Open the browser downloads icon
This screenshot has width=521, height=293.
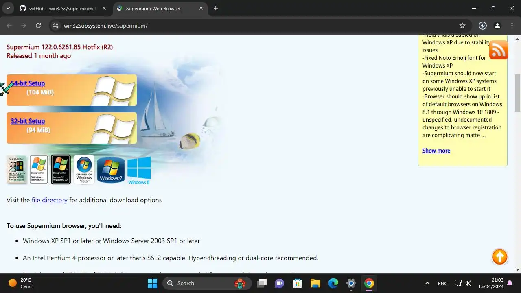[x=483, y=26]
